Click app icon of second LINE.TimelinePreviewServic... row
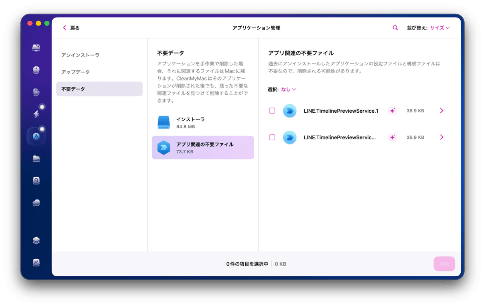 click(x=290, y=137)
